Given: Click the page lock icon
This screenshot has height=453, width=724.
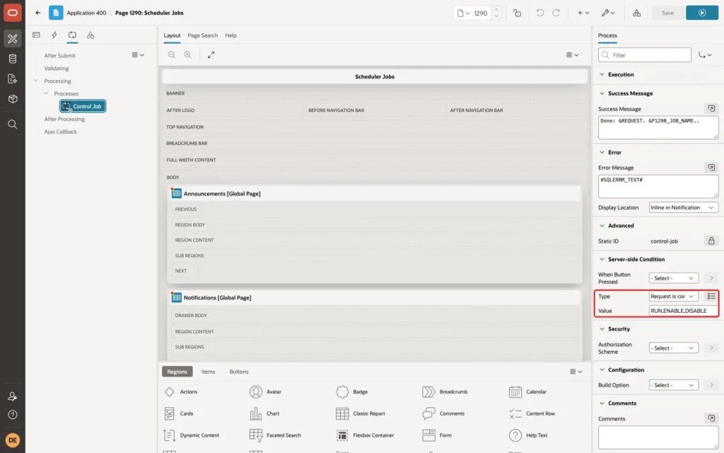Looking at the screenshot, I should click(x=517, y=13).
